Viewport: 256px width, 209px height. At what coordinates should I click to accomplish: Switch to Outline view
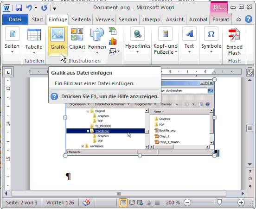click(148, 203)
